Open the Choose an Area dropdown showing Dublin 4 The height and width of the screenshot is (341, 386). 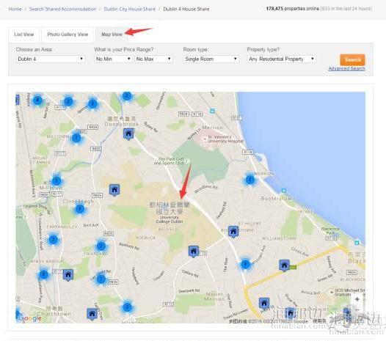click(51, 59)
